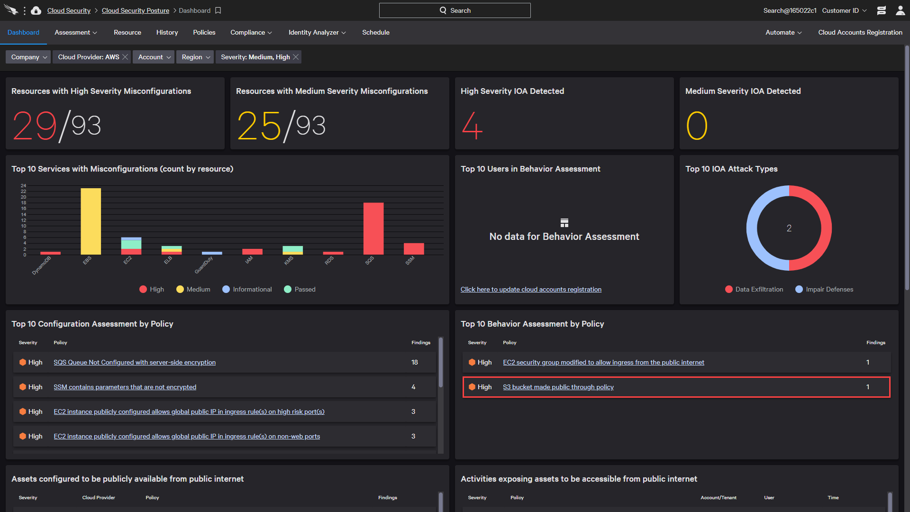Screen dimensions: 910x512
Task: Select the Policies tab
Action: pyautogui.click(x=204, y=33)
